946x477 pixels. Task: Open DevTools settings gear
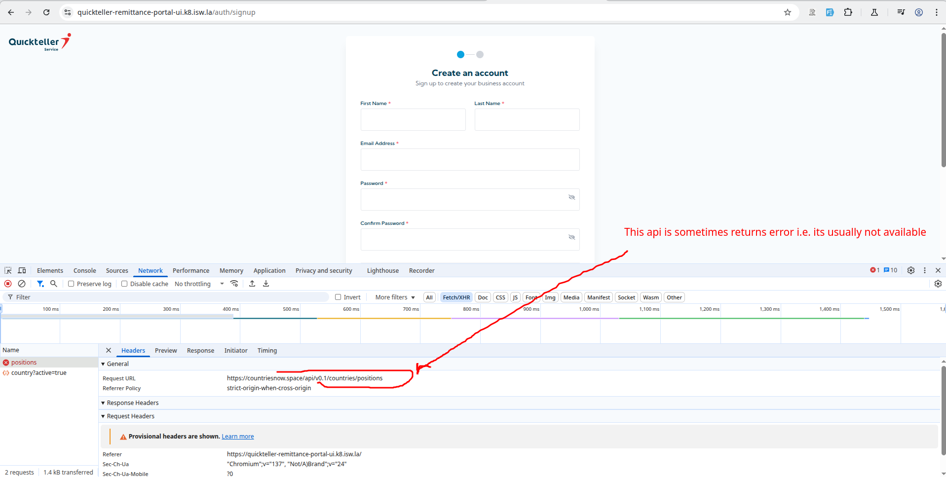tap(911, 270)
